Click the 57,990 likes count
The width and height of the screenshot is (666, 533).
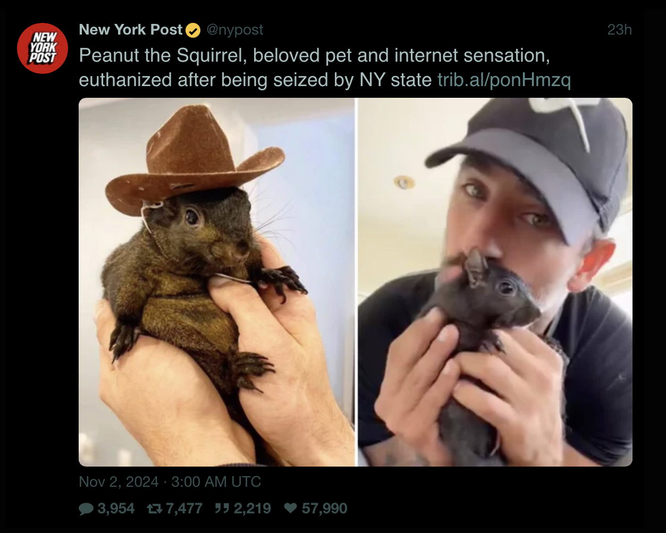[324, 509]
